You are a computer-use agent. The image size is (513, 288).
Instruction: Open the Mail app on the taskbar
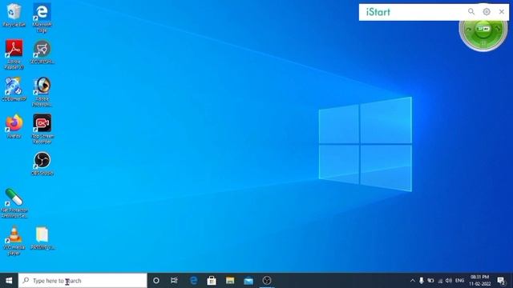pyautogui.click(x=248, y=281)
